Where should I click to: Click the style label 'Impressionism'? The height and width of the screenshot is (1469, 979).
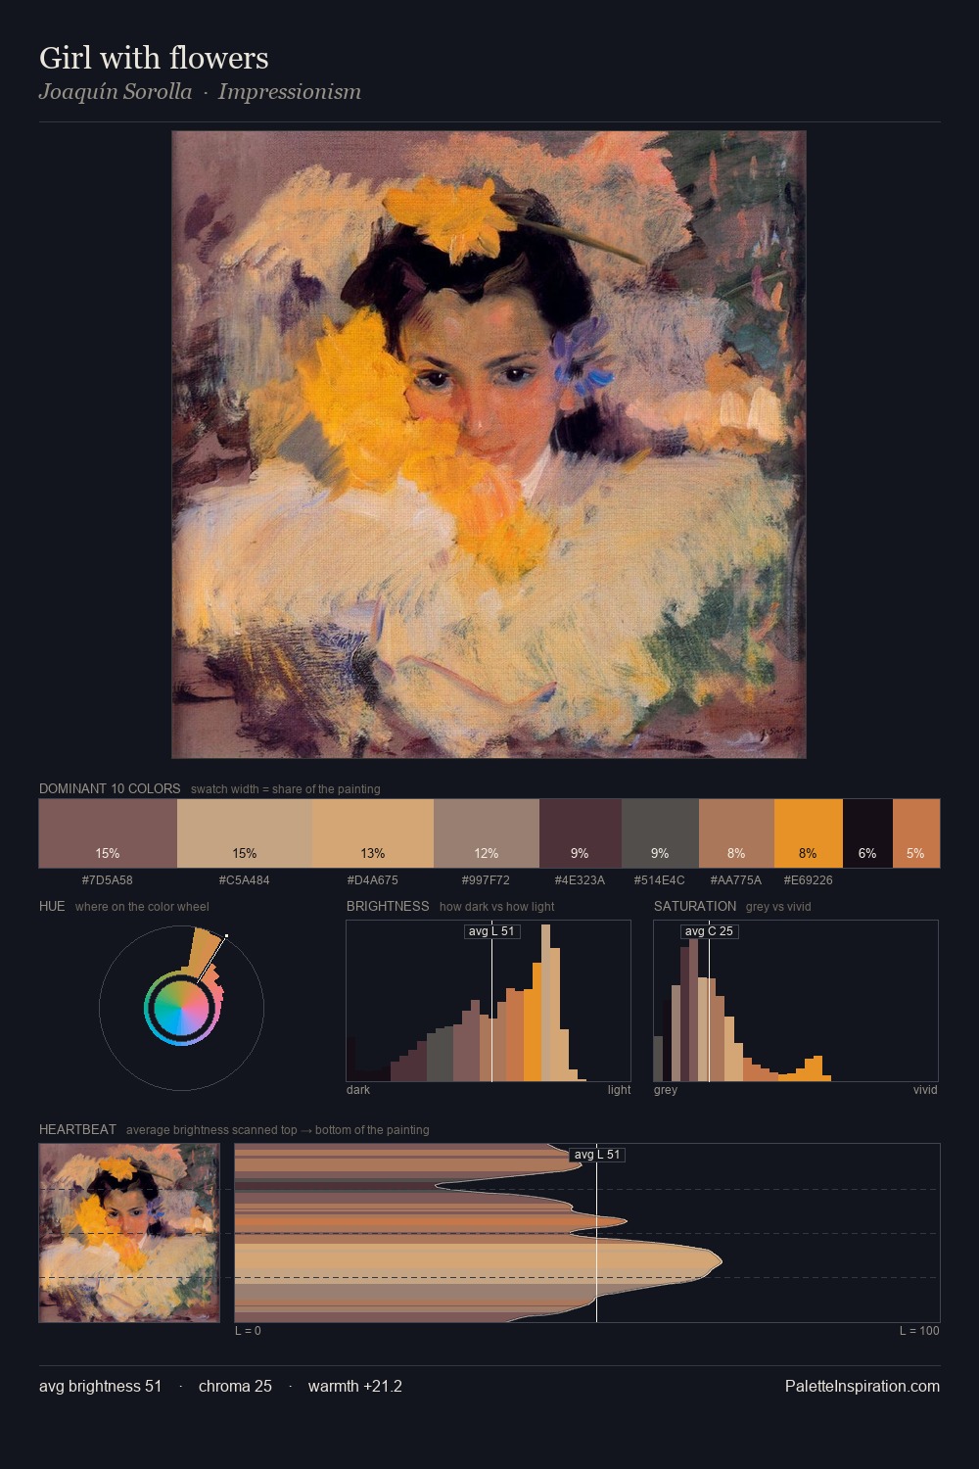point(290,92)
